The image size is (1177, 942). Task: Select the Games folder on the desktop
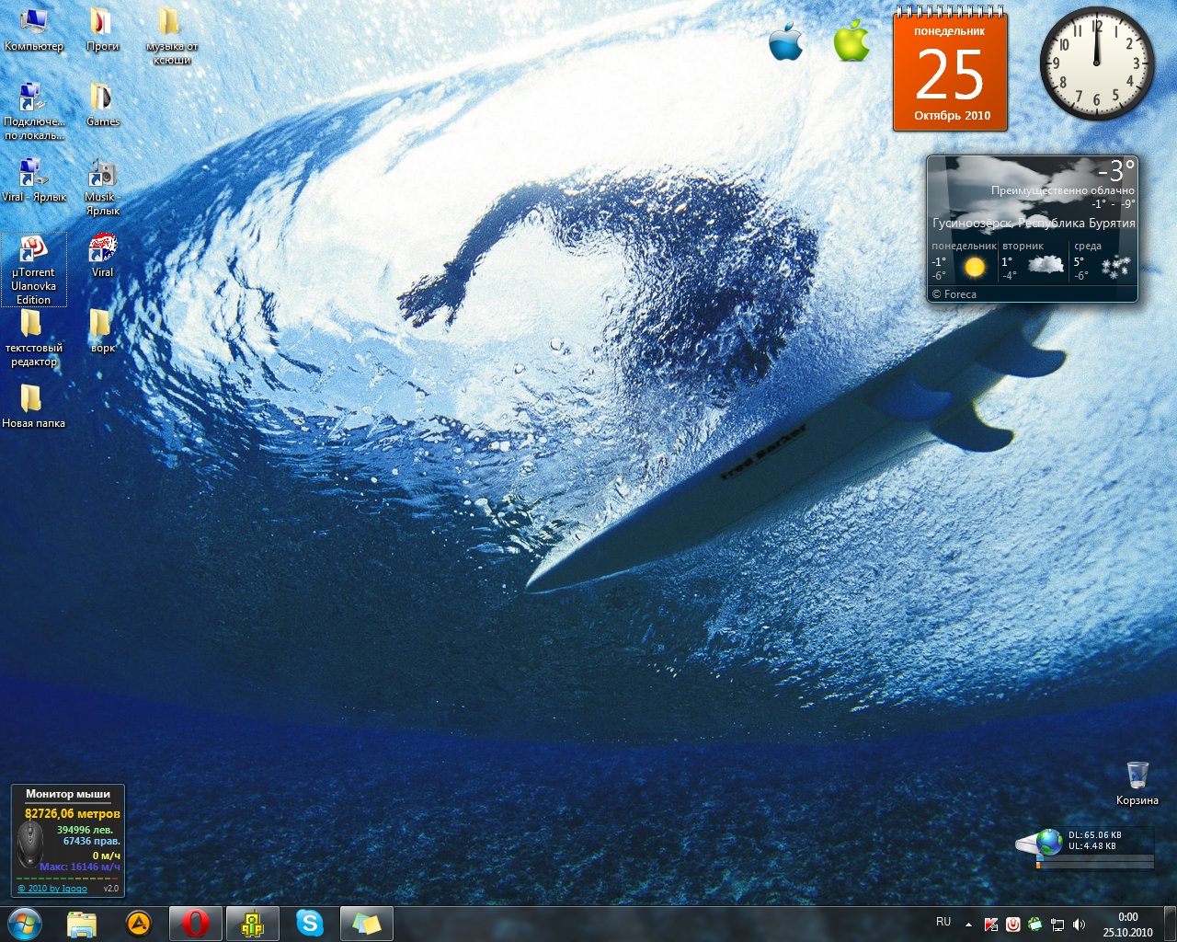point(102,104)
